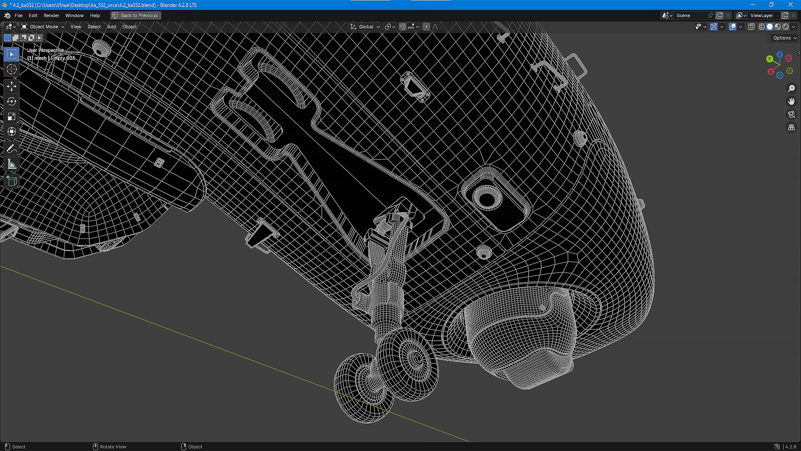The width and height of the screenshot is (801, 451).
Task: Toggle proportional editing button
Action: (426, 27)
